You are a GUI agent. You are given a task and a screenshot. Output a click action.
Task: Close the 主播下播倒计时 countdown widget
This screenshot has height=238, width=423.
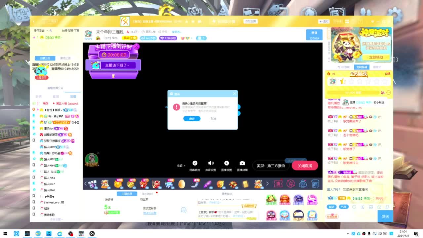[x=136, y=47]
